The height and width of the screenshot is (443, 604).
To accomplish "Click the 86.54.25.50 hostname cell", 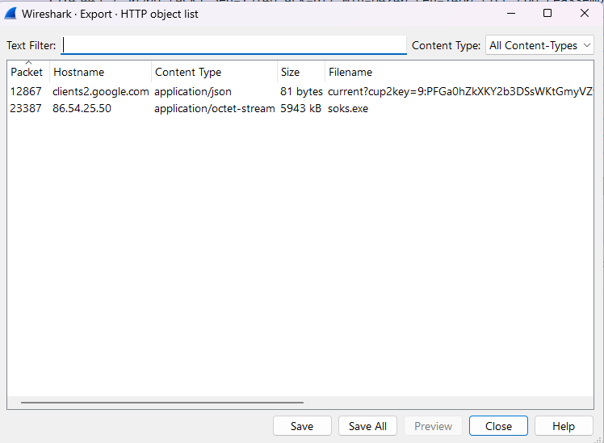I will 82,109.
